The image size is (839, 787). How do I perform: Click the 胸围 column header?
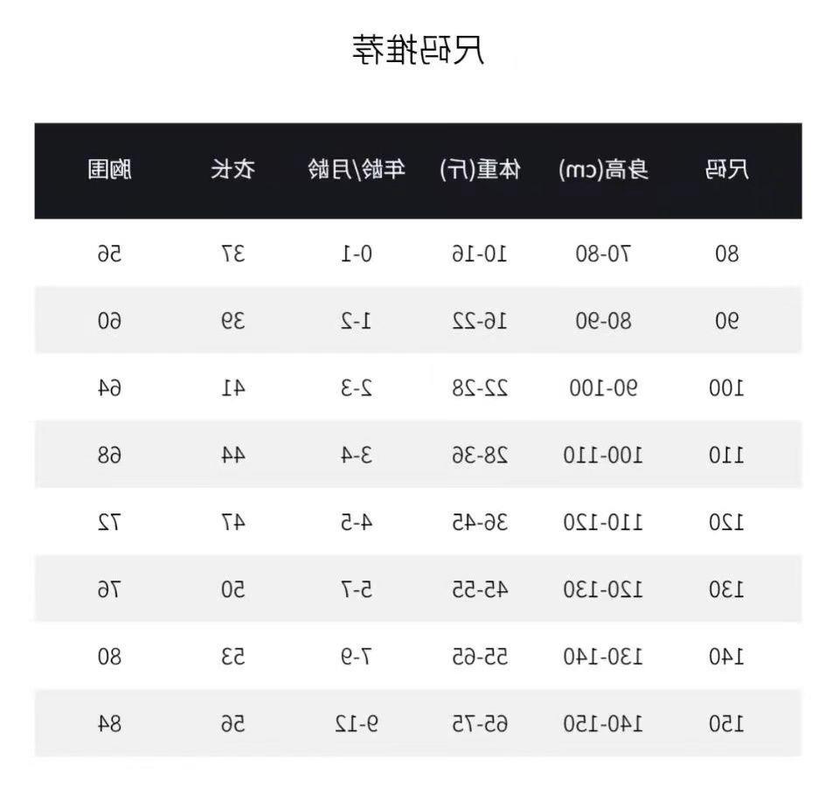click(109, 170)
